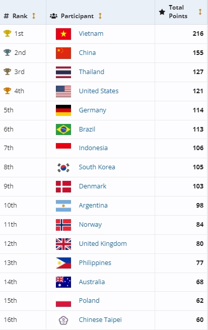Click the gold trophy icon for 1st
Screen dimensions: 208x330
(8, 33)
